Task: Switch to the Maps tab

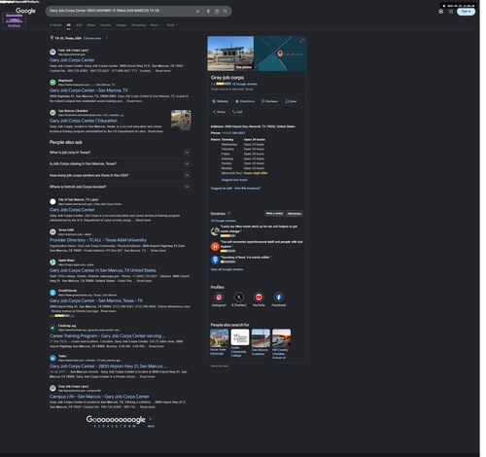Action: [x=91, y=25]
